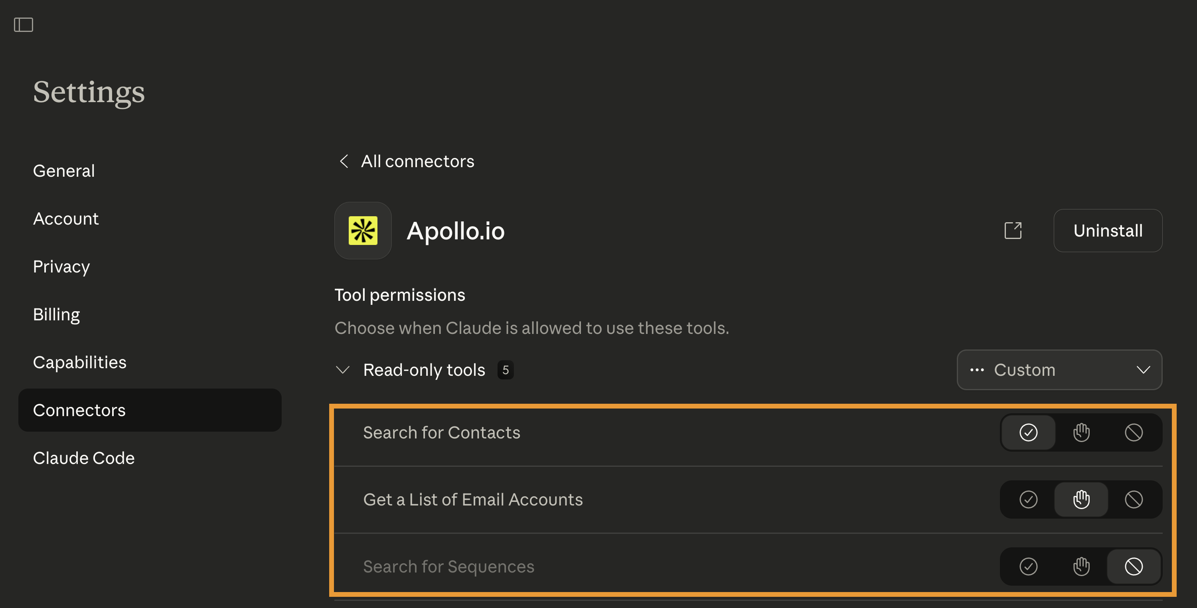Click the Apollo.io connector logo

click(x=363, y=230)
